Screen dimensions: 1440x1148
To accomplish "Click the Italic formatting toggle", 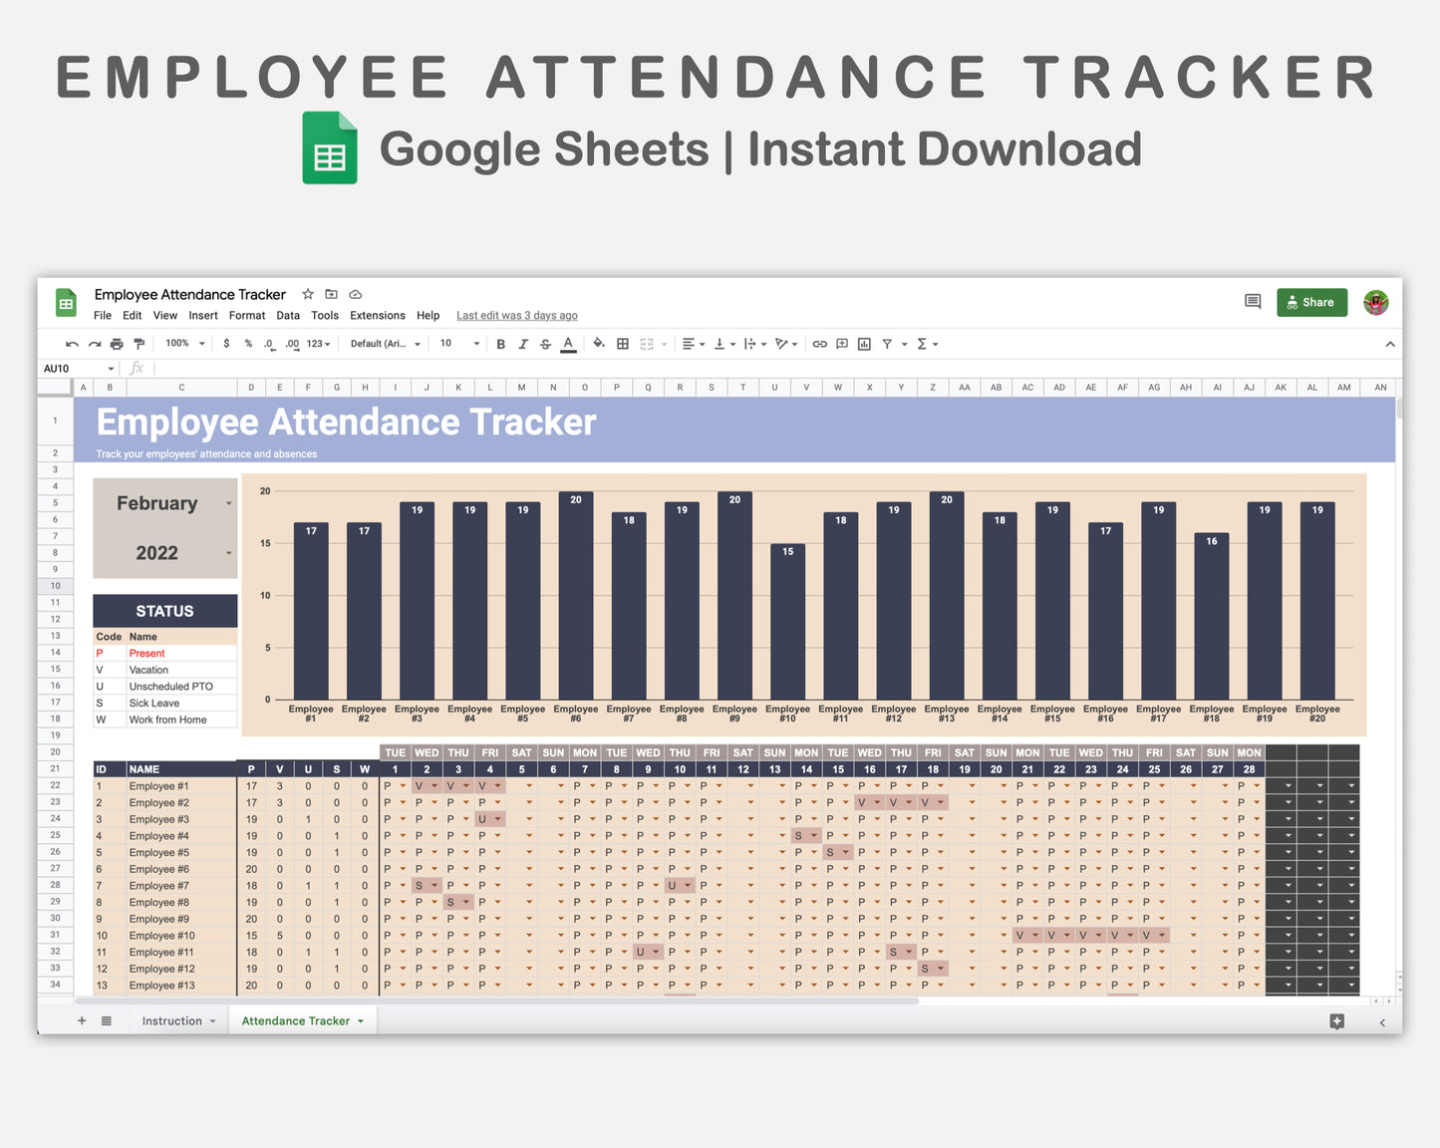I will pos(523,343).
